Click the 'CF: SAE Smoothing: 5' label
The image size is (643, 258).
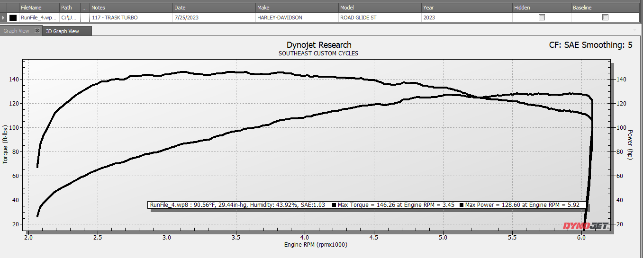(x=590, y=45)
